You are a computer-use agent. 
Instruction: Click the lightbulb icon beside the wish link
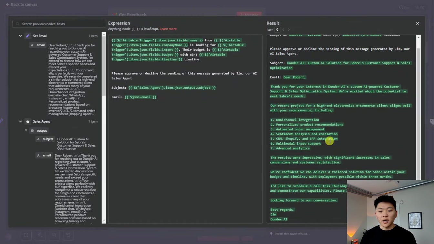pyautogui.click(x=271, y=234)
